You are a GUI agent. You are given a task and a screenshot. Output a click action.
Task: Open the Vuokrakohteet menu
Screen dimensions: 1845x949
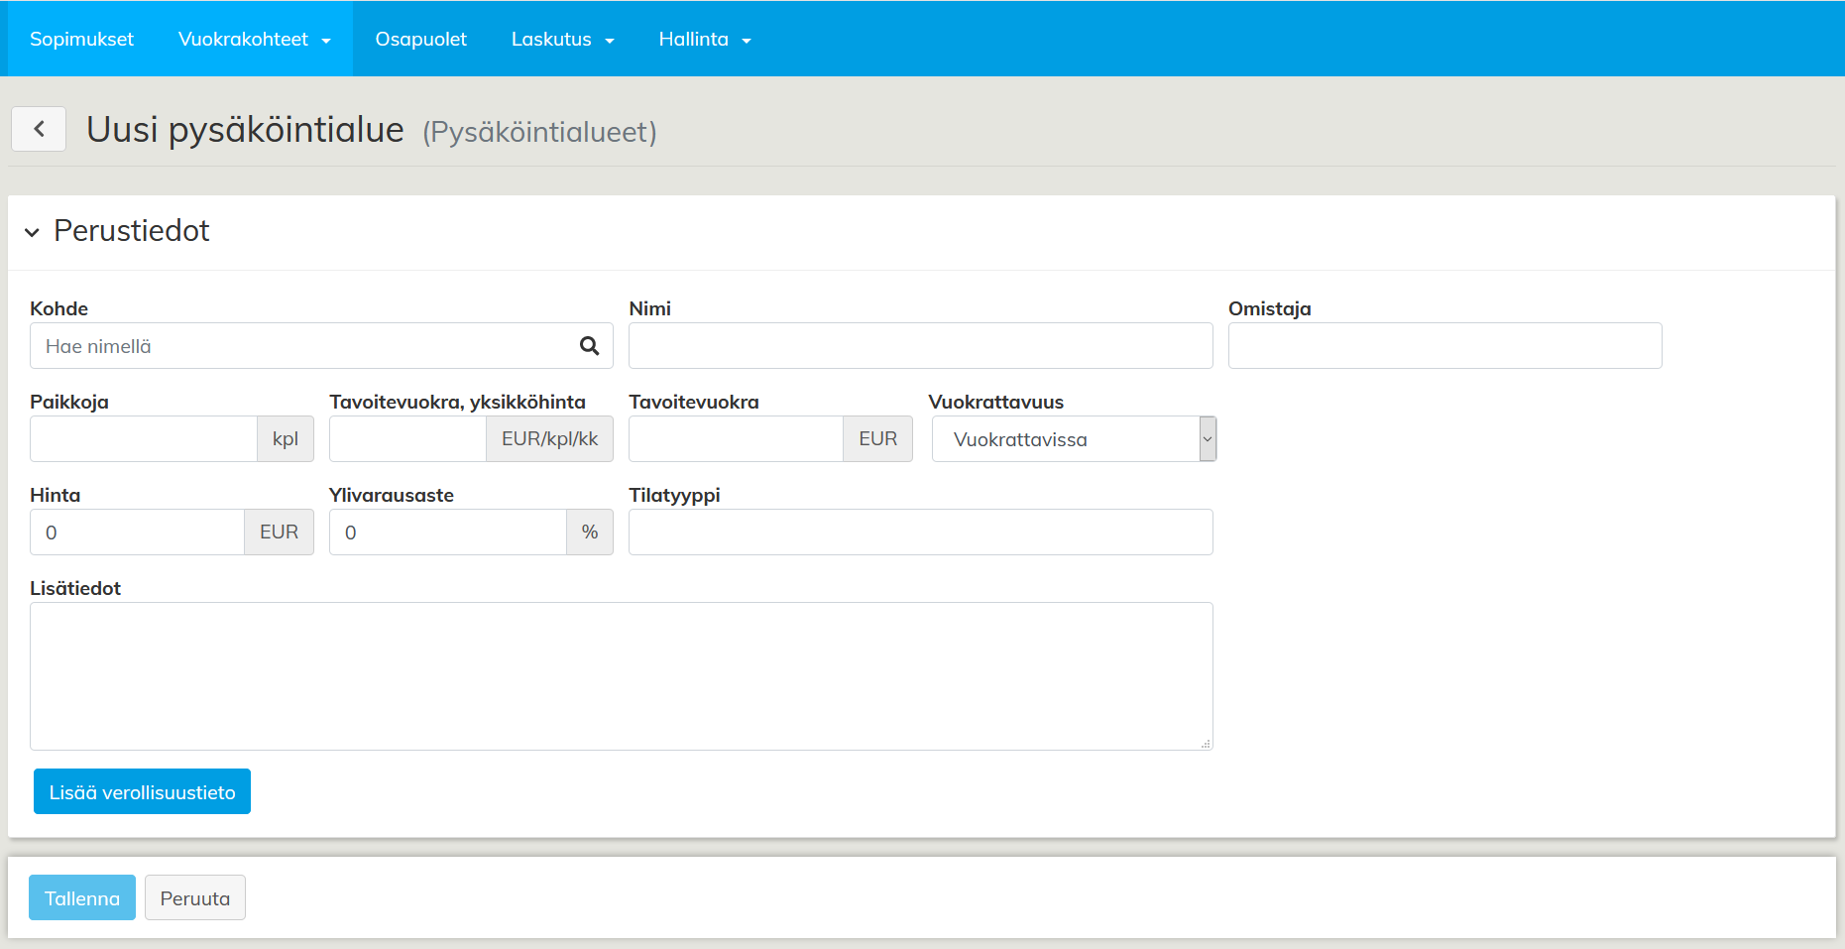click(254, 40)
